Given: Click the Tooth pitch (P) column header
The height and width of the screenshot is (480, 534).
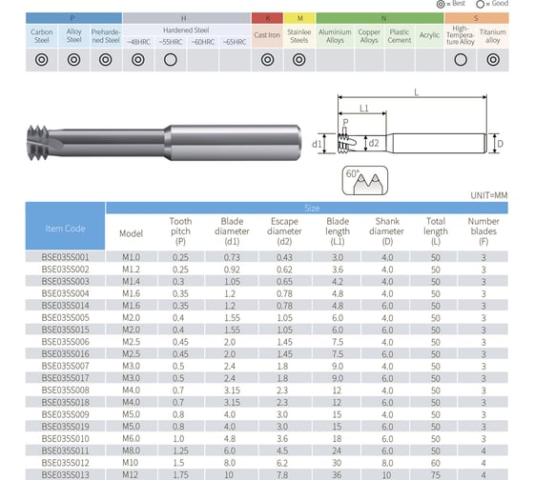Looking at the screenshot, I should [x=180, y=231].
